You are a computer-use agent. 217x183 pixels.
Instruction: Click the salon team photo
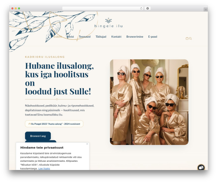pyautogui.click(x=149, y=102)
